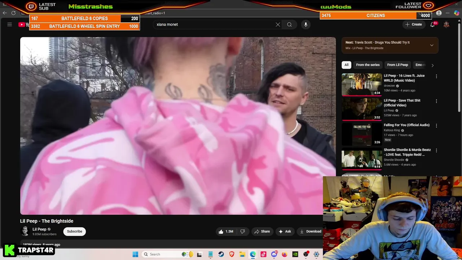Open YouTube notifications bell
Viewport: 462px width, 260px height.
coord(432,25)
